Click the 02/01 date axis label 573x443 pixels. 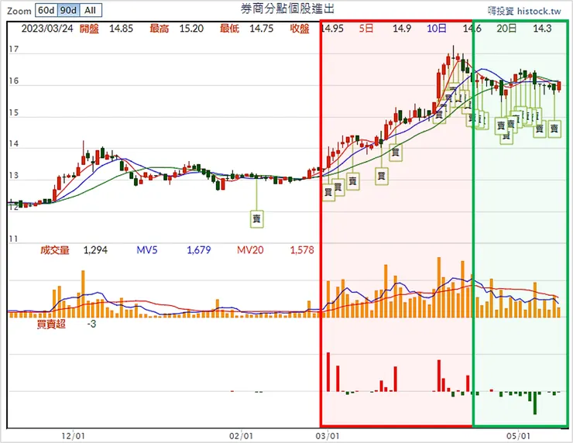click(x=241, y=436)
